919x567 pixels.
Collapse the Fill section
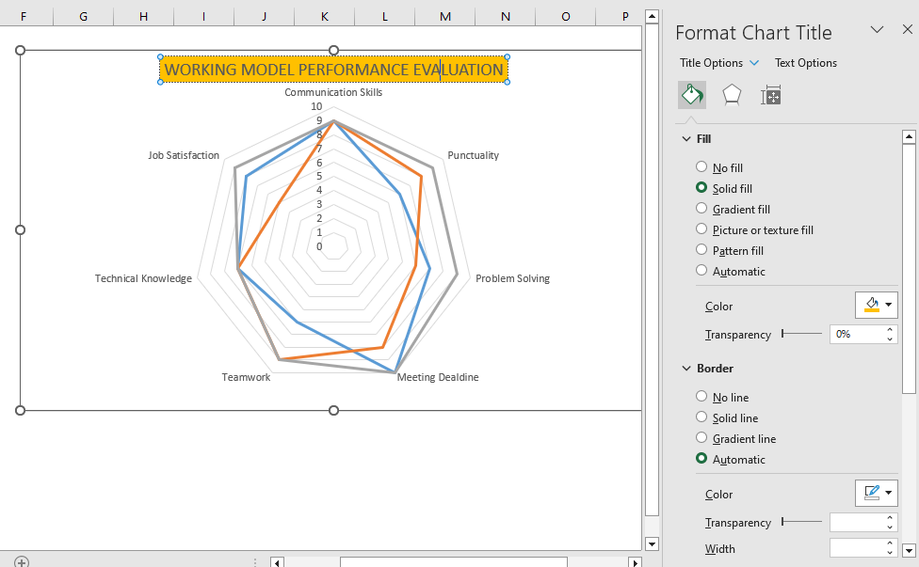click(686, 138)
